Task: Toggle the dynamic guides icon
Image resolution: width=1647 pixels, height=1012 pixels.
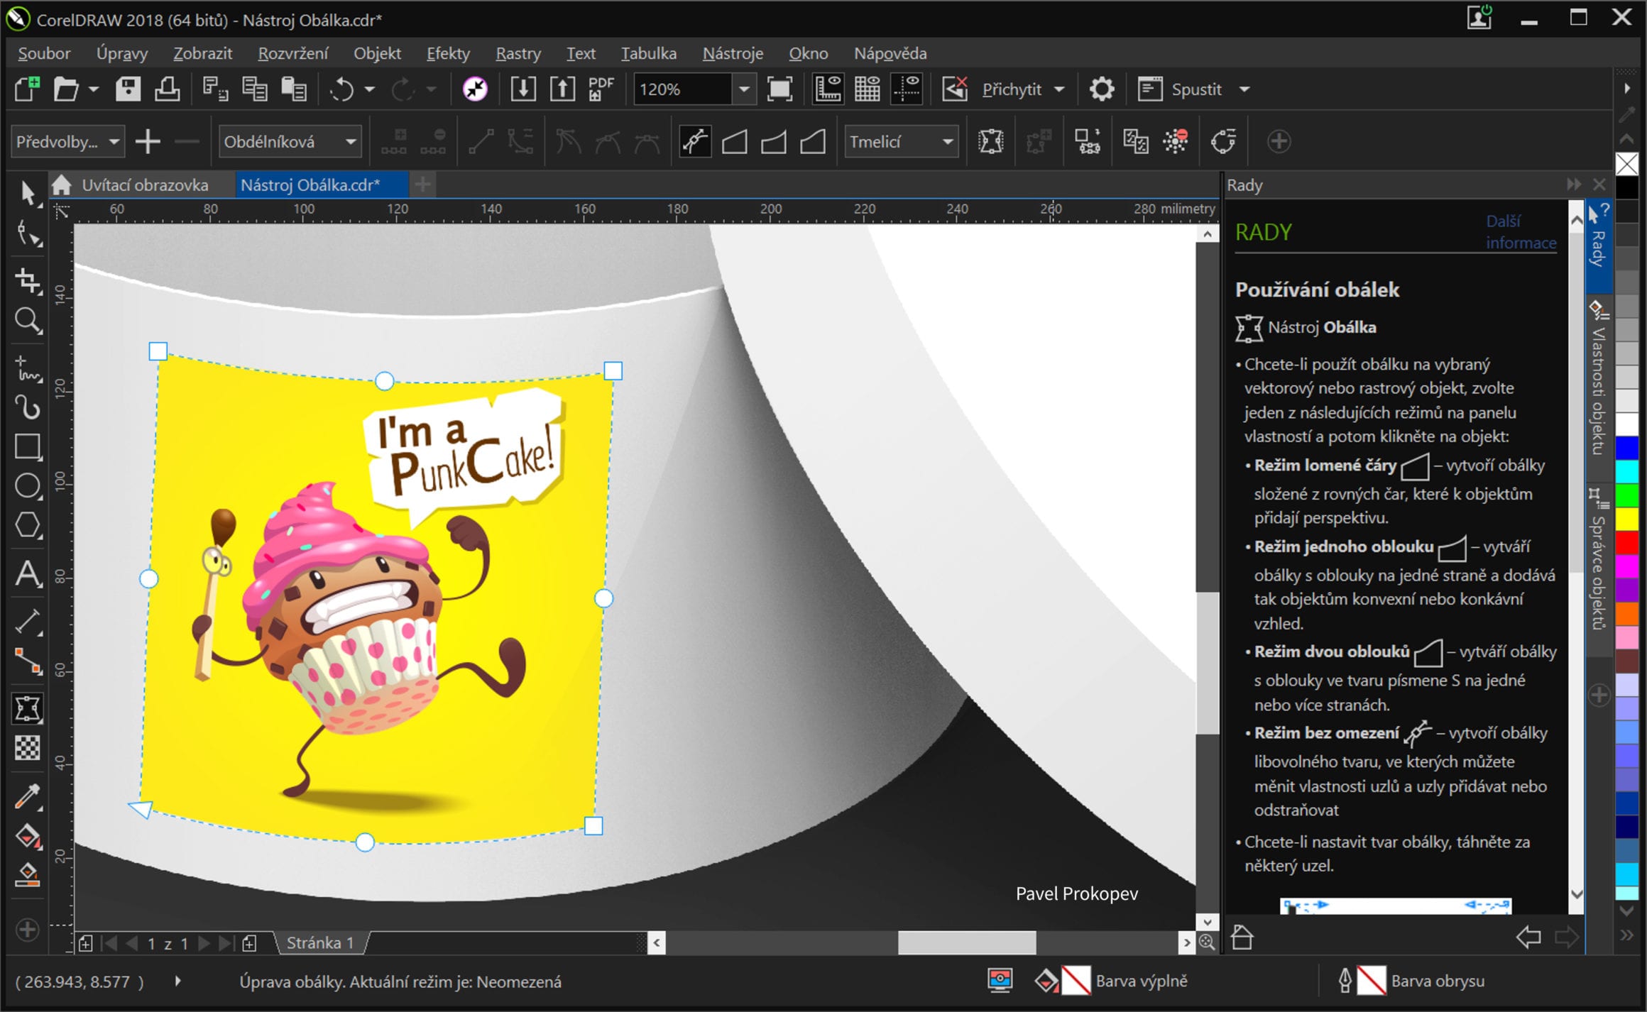Action: pyautogui.click(x=907, y=89)
